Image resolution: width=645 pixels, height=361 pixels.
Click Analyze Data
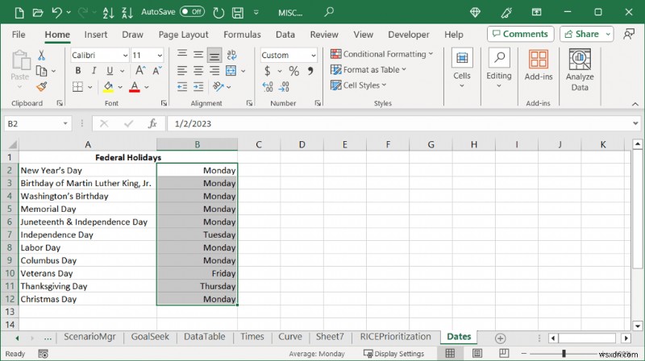[x=580, y=70]
